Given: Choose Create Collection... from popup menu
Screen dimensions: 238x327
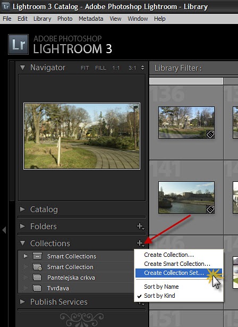Looking at the screenshot, I should point(179,255).
